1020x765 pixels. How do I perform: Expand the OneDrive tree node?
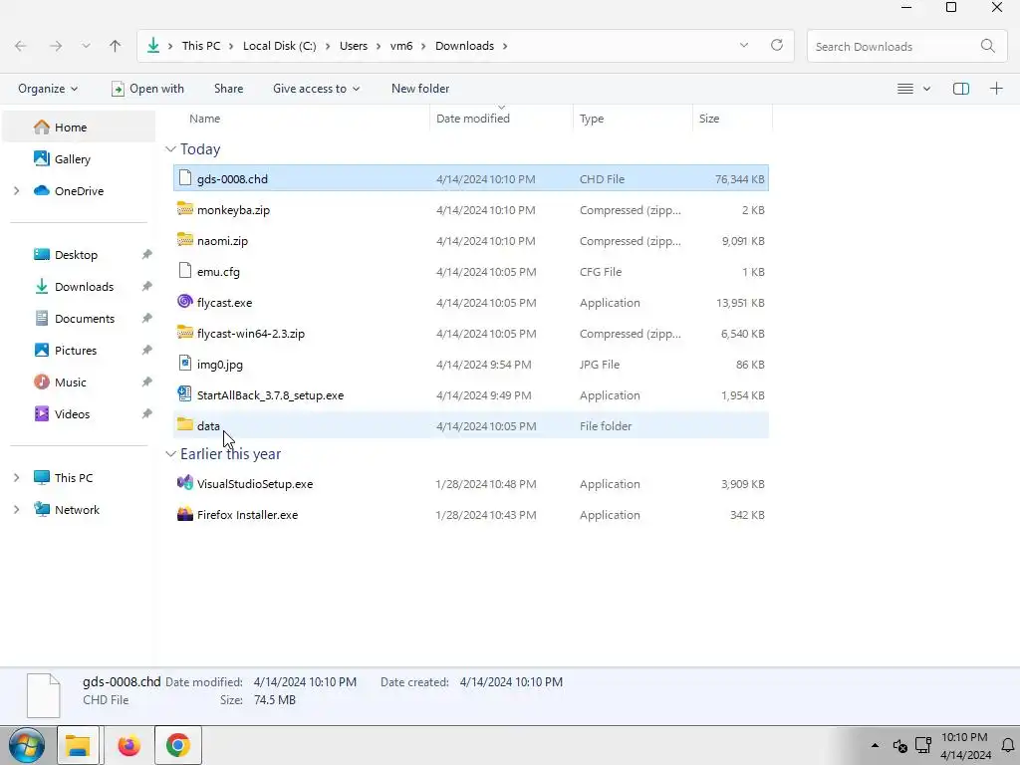click(x=17, y=190)
